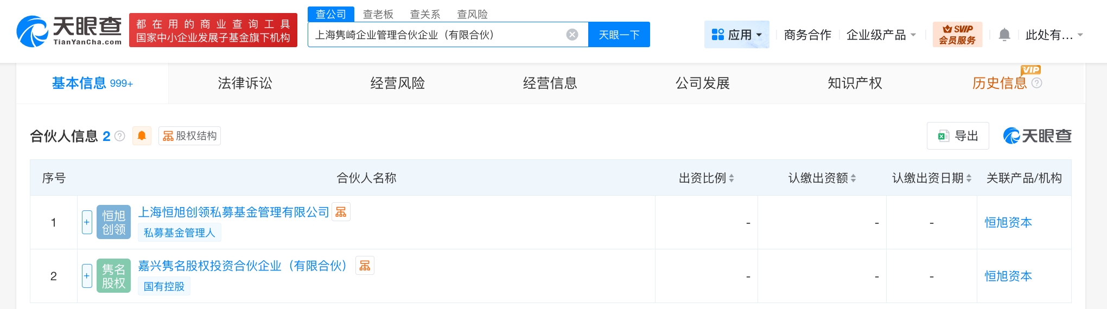Clear the search box with the X icon

(572, 35)
